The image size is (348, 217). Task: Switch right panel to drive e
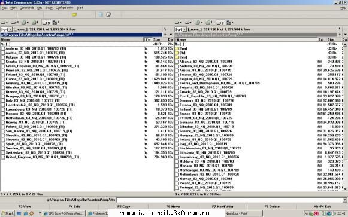tap(199, 22)
